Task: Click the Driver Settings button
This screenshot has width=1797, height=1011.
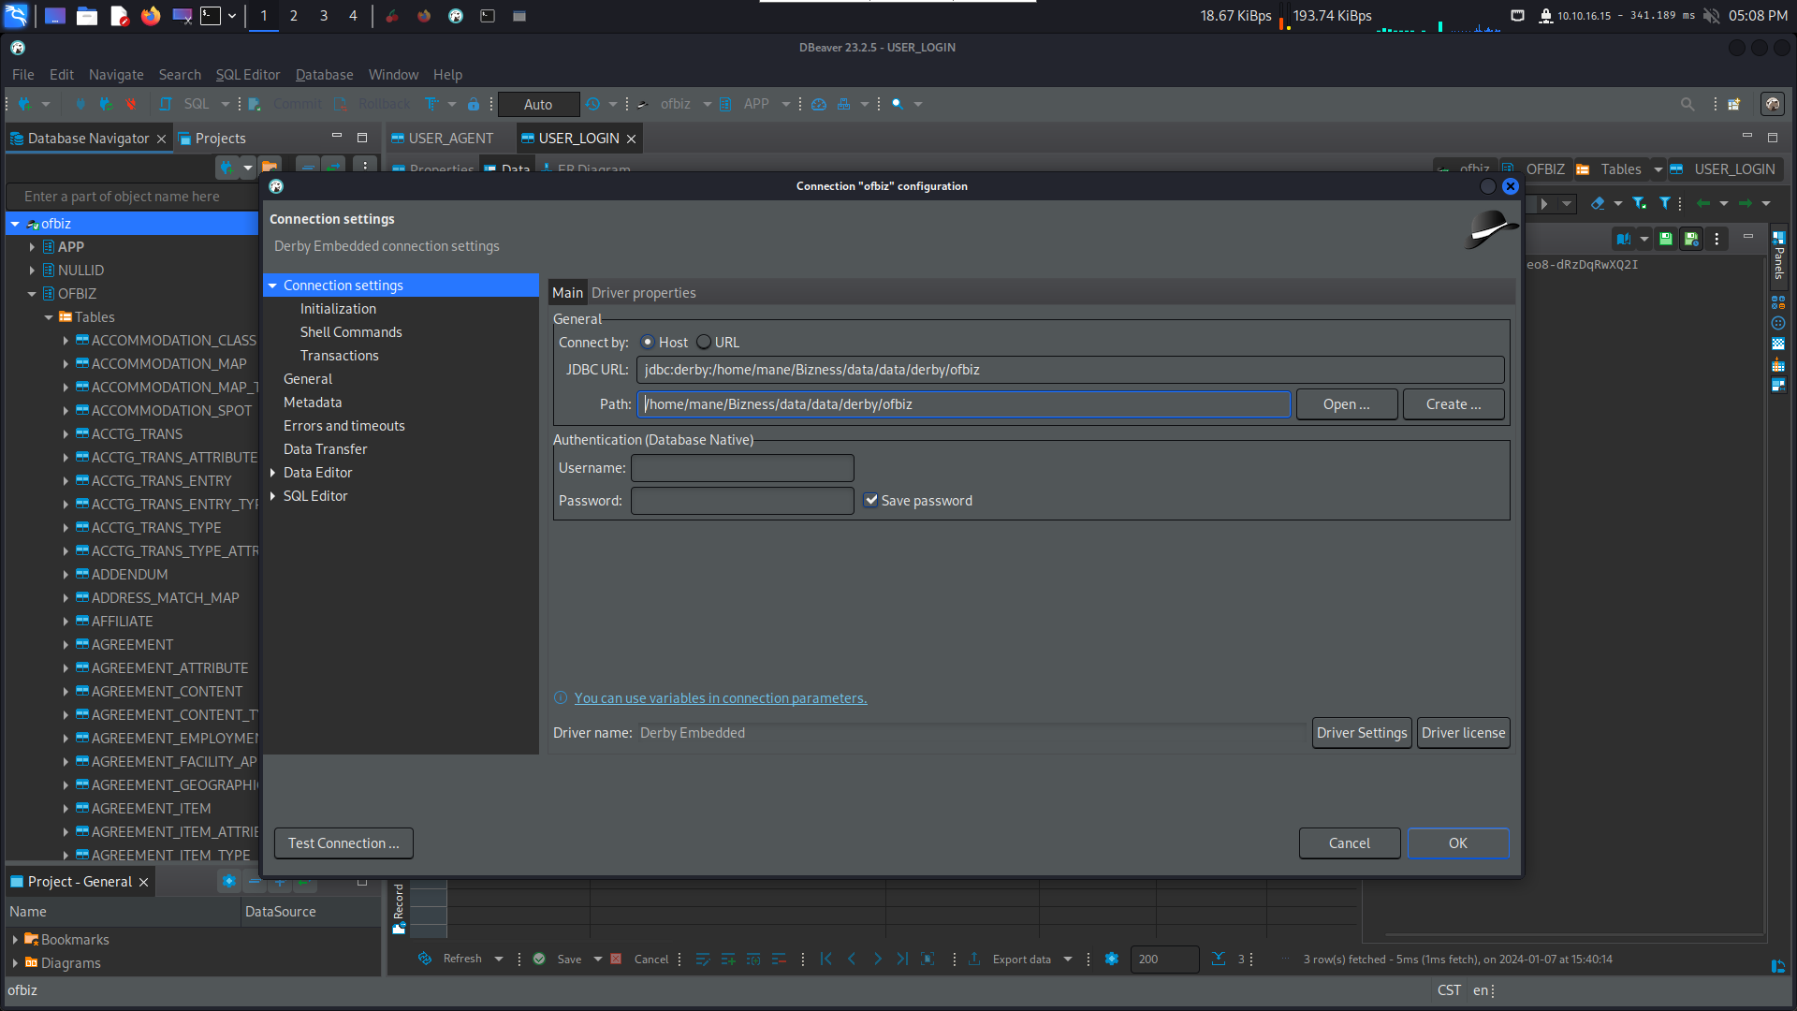Action: (x=1362, y=733)
